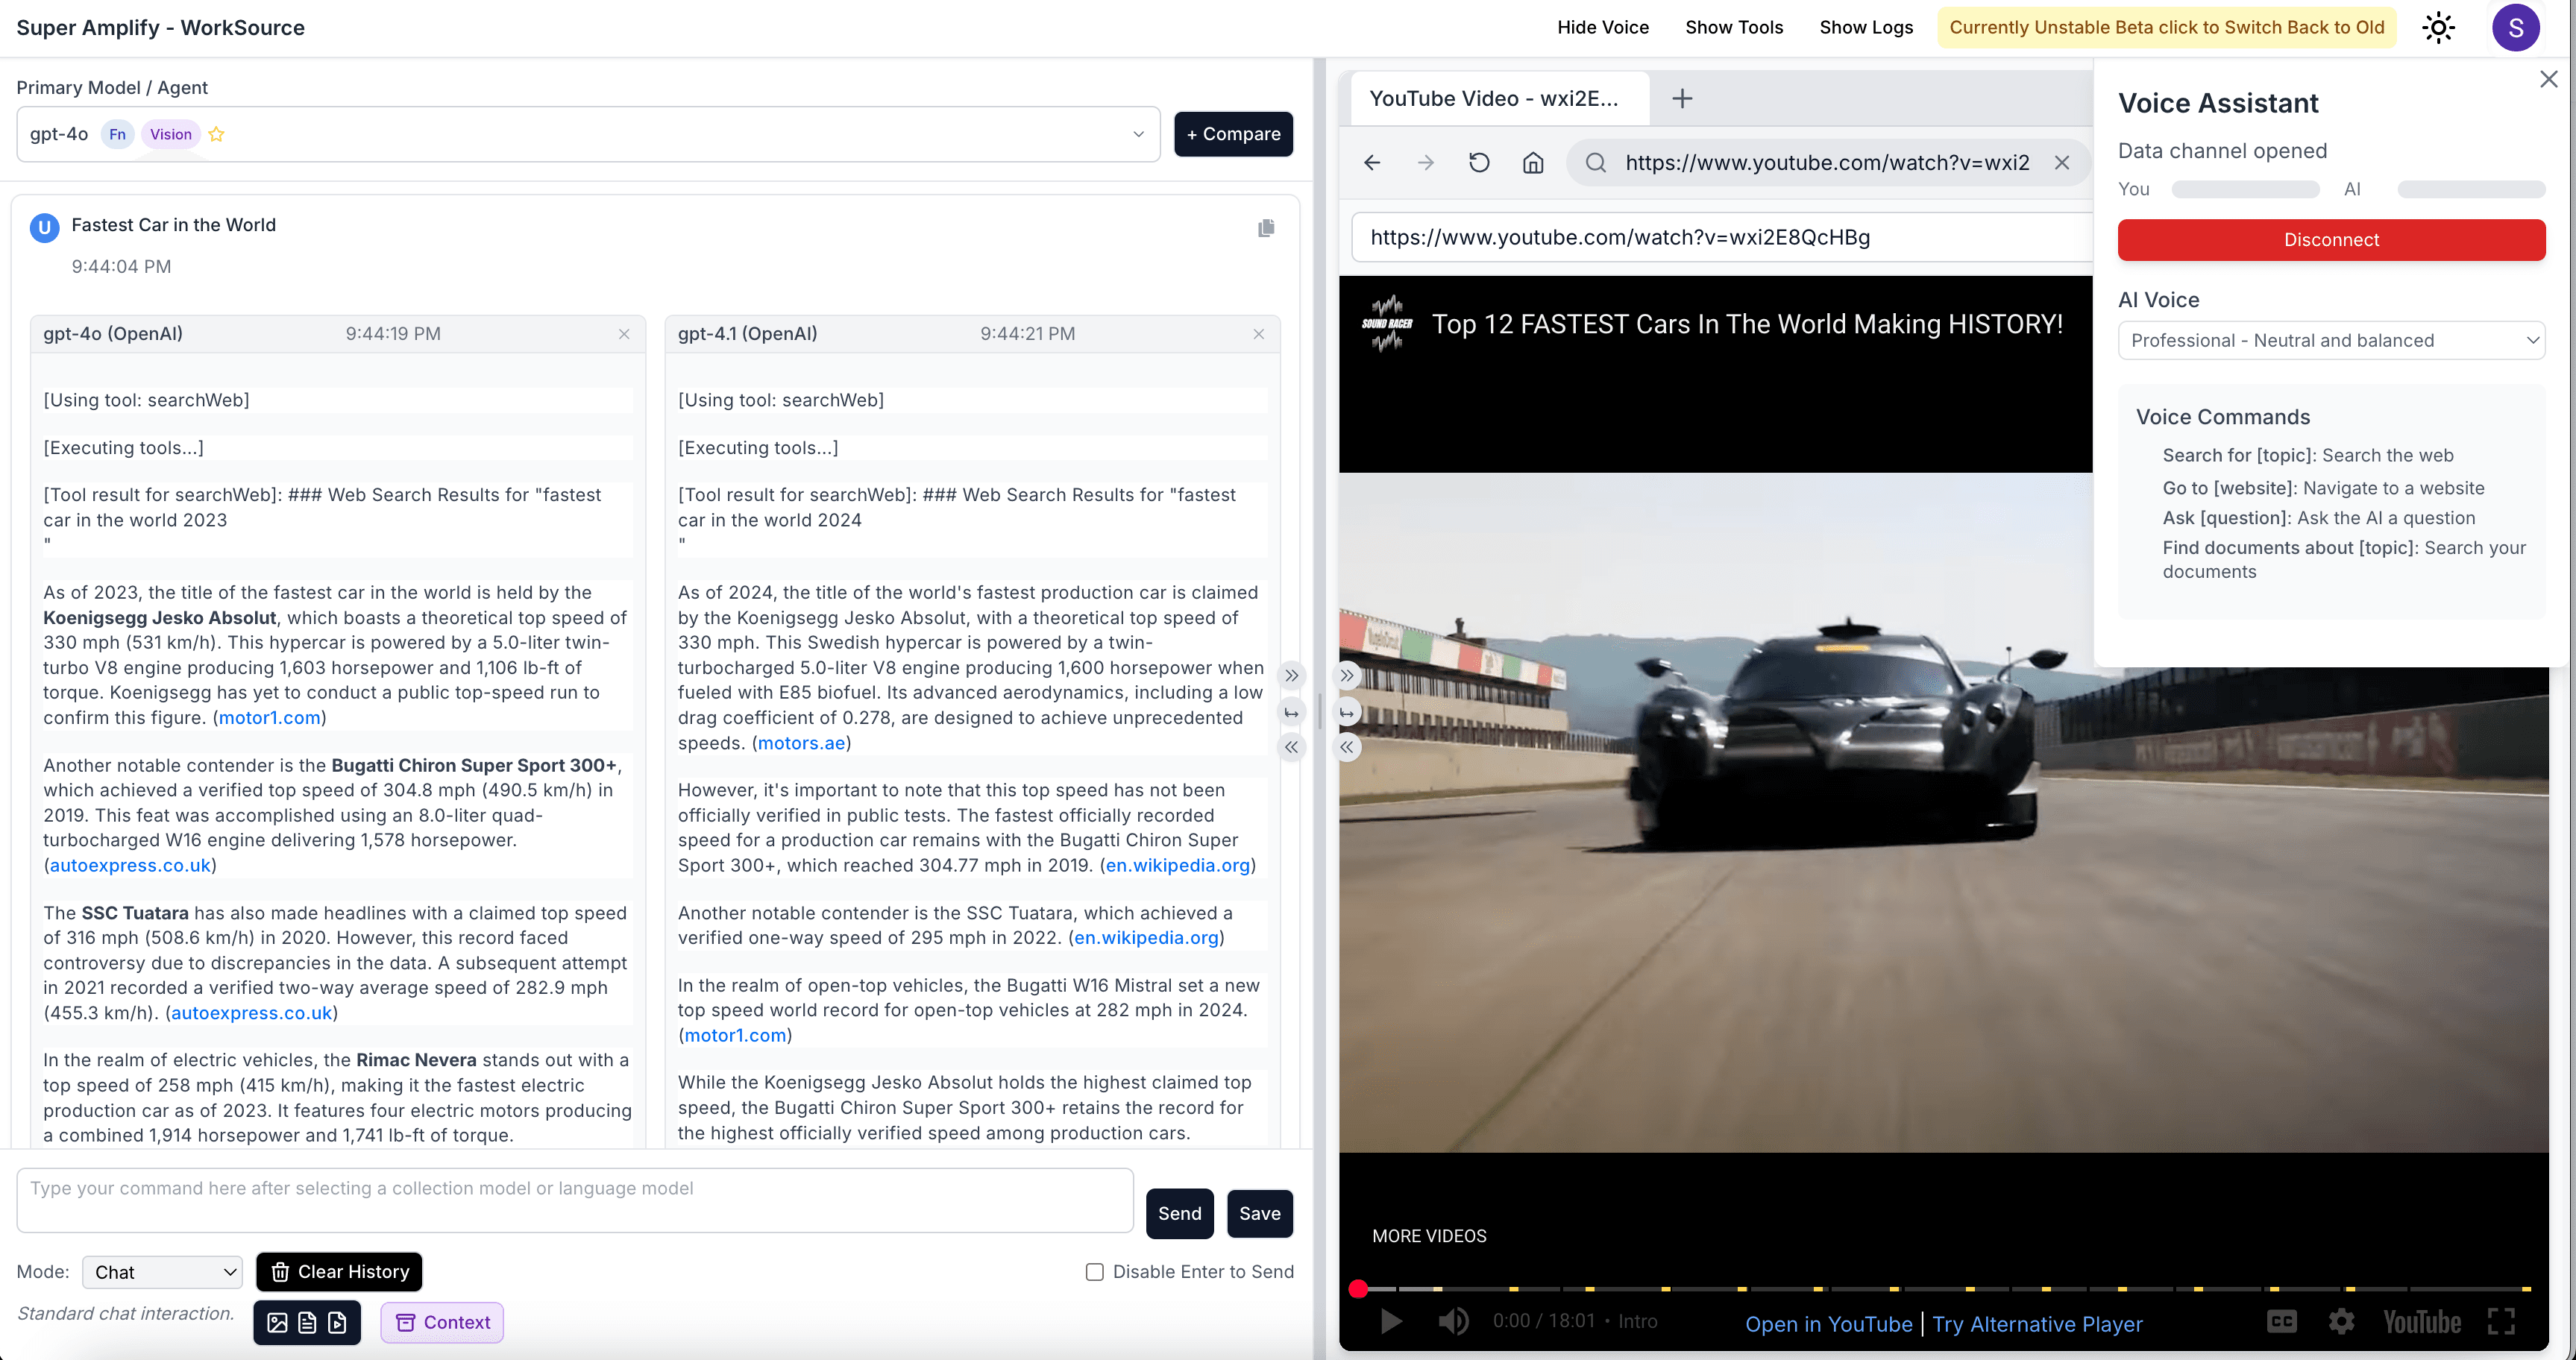Play the YouTube video
The height and width of the screenshot is (1360, 2576).
1390,1322
